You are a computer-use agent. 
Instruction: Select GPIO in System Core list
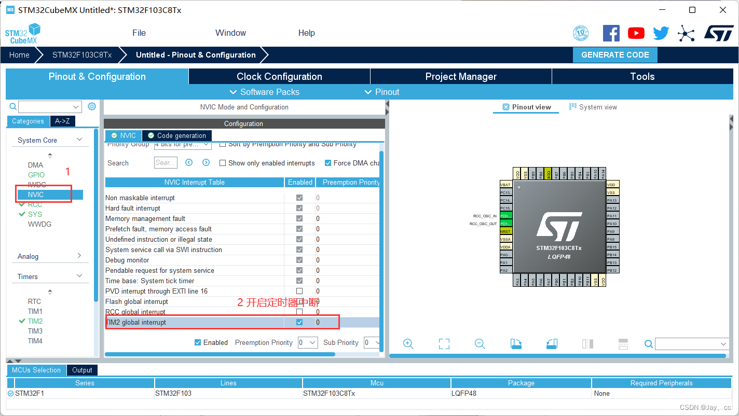coord(36,175)
